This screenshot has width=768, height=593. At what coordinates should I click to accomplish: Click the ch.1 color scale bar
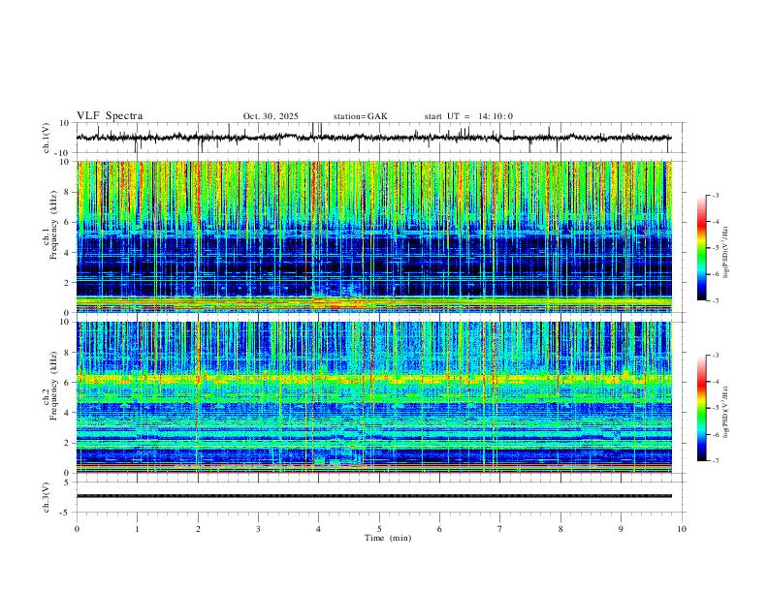[x=702, y=248]
